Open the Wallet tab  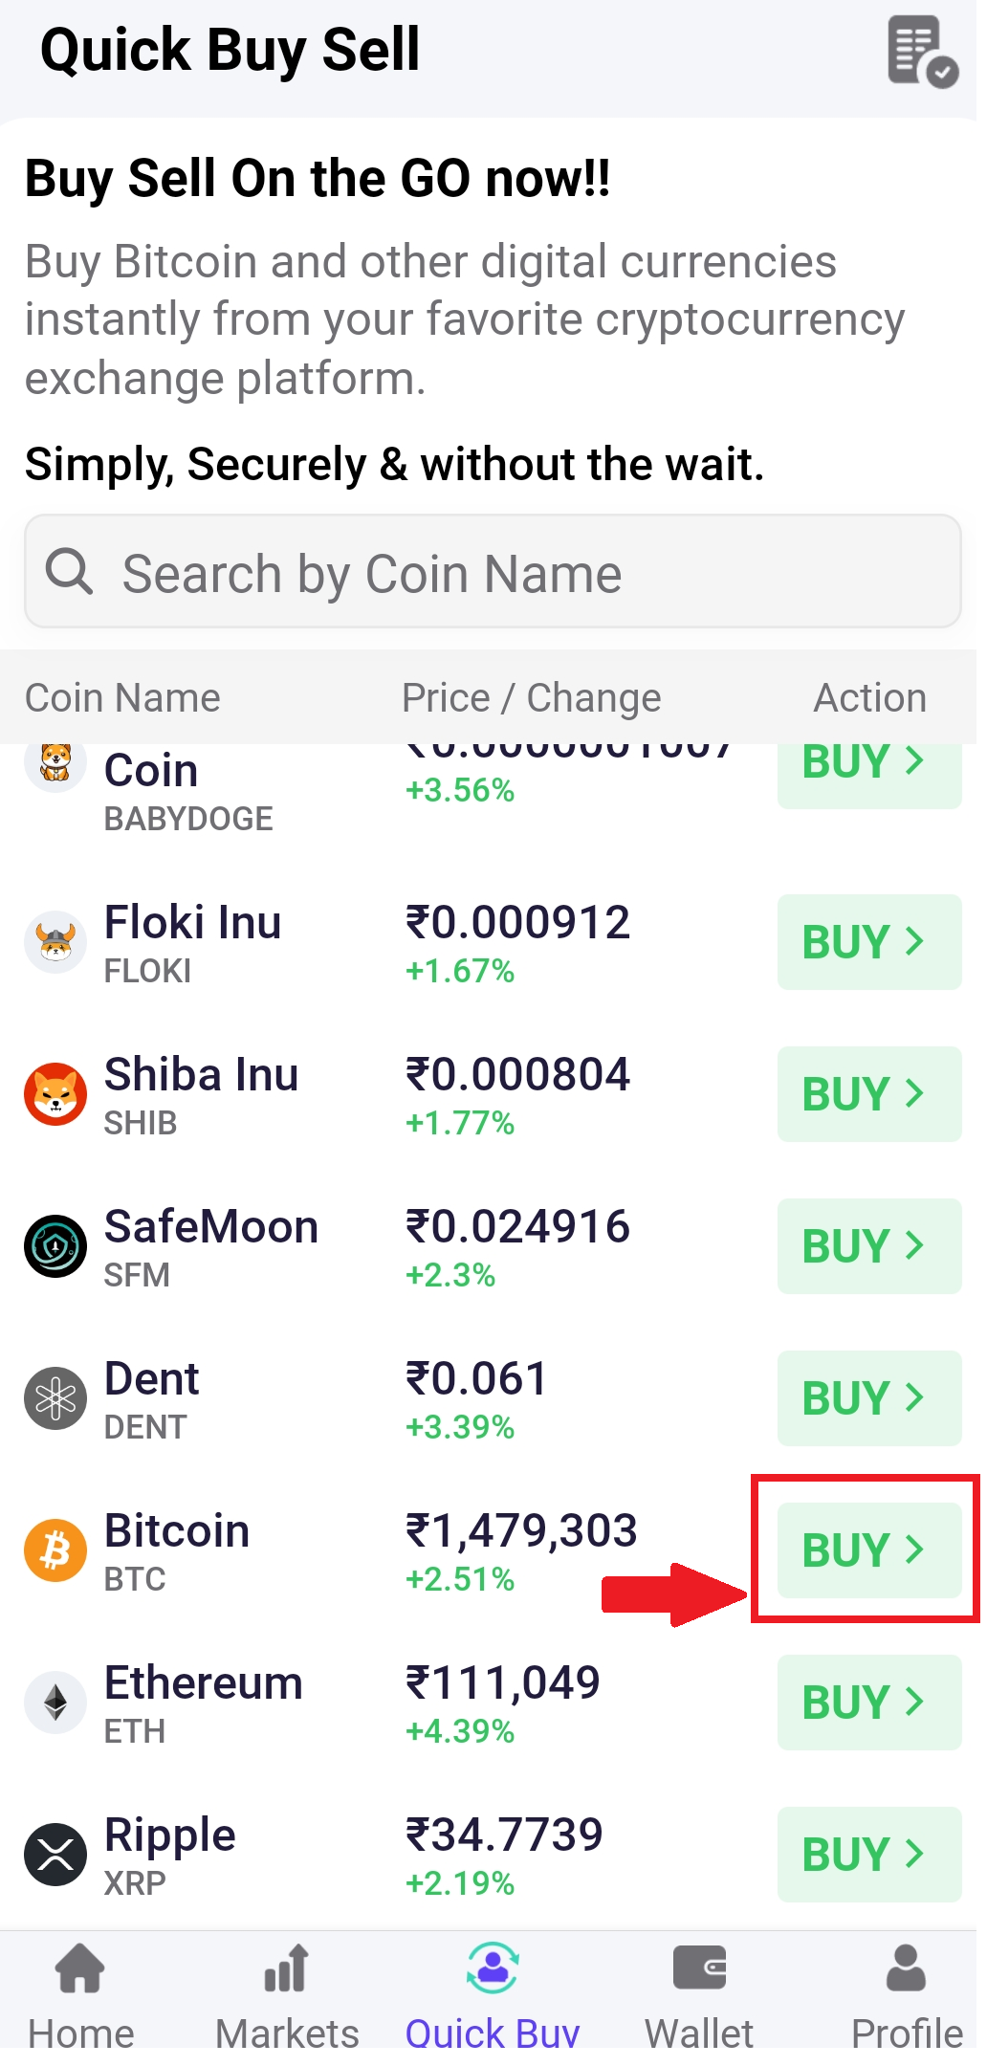699,1996
